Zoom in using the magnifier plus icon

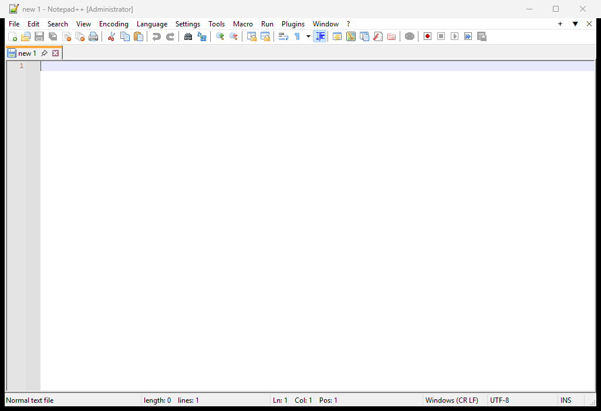click(220, 36)
